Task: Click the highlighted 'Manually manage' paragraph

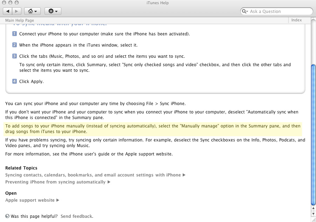Action: coord(153,129)
